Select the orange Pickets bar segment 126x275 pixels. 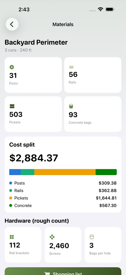tap(65, 172)
